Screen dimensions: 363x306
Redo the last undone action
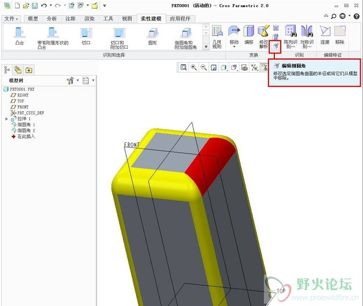[58, 6]
